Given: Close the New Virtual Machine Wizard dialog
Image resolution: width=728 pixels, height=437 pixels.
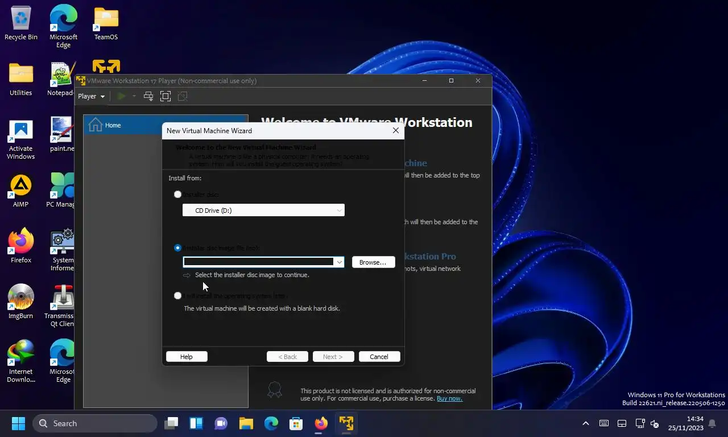Looking at the screenshot, I should pyautogui.click(x=396, y=130).
